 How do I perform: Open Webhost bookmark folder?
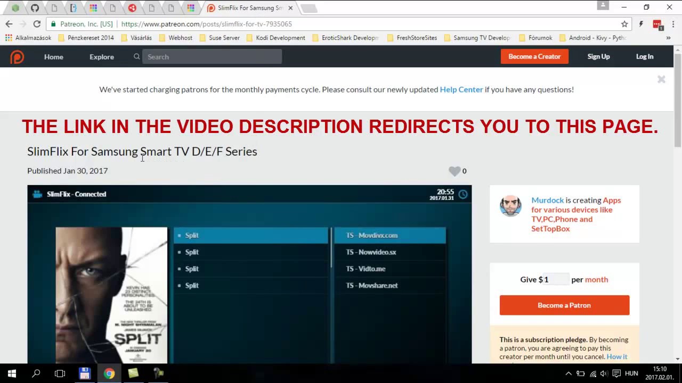[175, 38]
